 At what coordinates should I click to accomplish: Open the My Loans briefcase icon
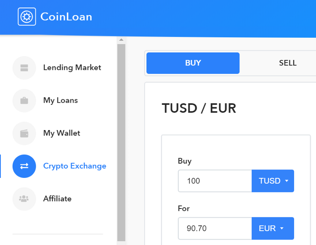[x=24, y=101]
